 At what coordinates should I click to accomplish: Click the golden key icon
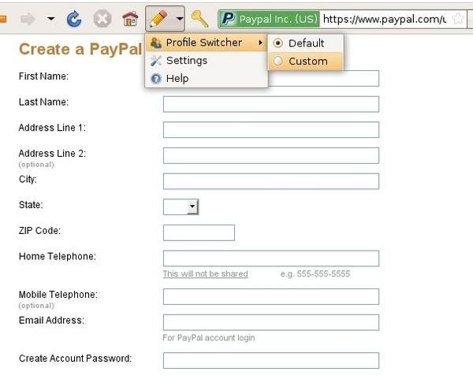[199, 19]
